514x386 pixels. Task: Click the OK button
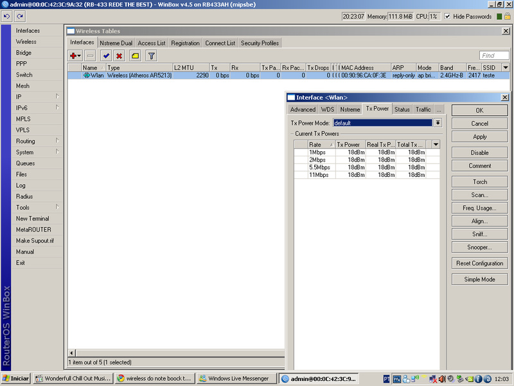(x=479, y=110)
